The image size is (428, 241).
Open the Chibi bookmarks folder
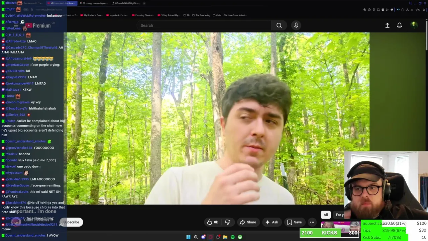click(x=217, y=15)
